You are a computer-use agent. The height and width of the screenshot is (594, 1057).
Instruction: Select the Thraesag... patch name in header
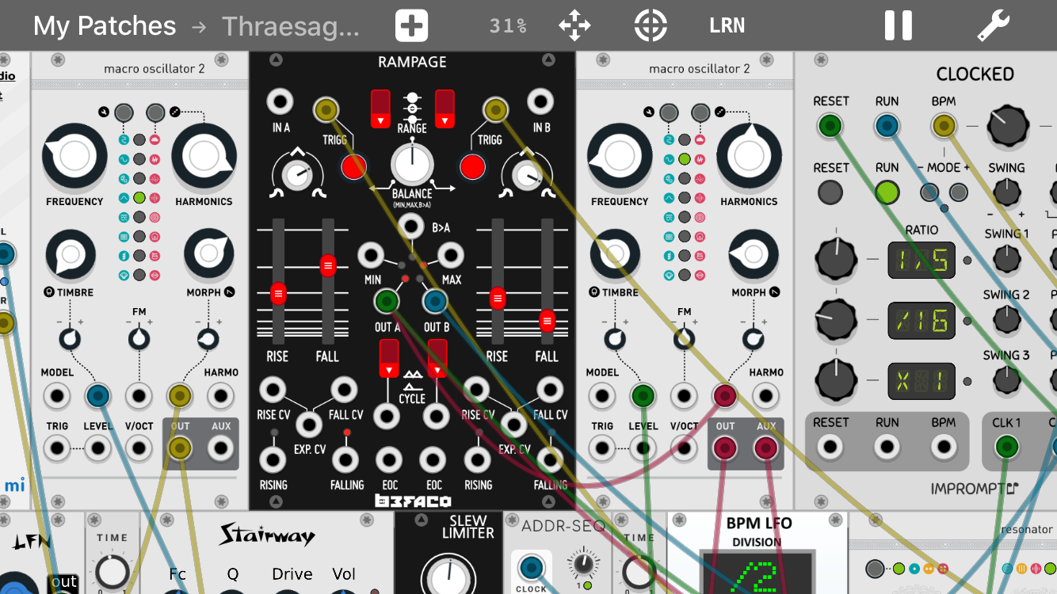coord(290,26)
